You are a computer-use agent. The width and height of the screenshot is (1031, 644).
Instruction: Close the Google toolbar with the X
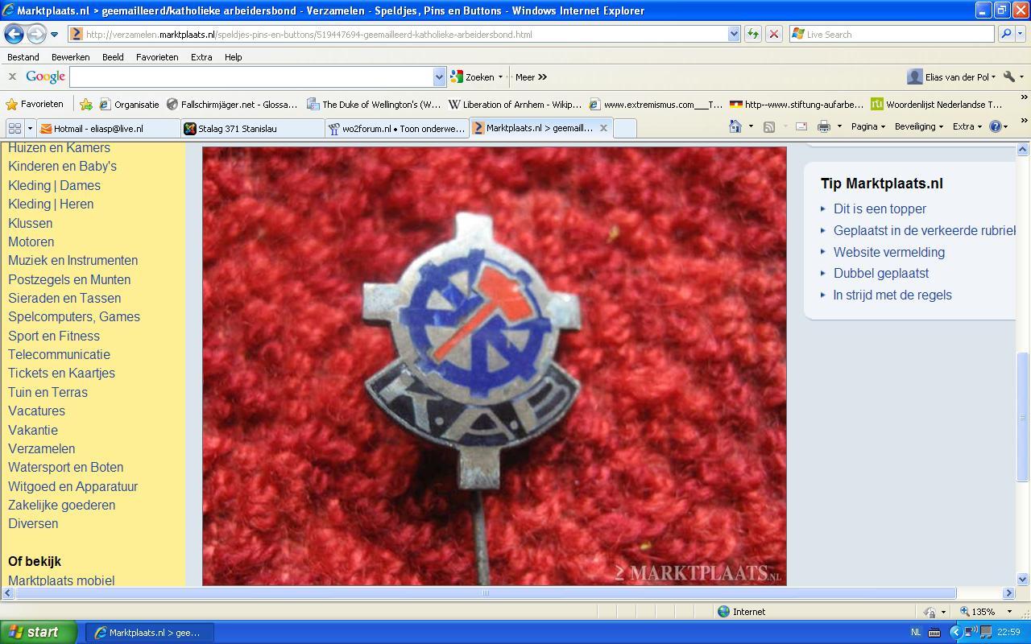tap(12, 76)
